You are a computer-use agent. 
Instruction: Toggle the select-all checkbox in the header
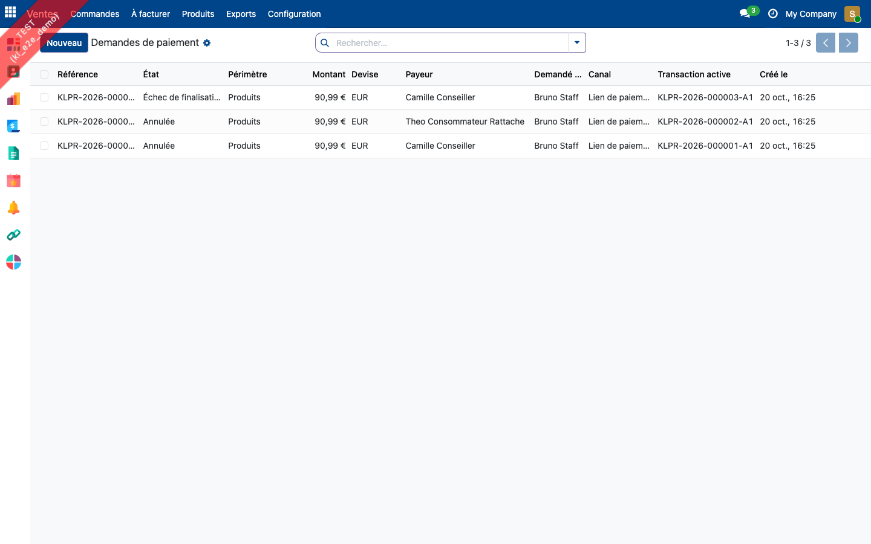(x=44, y=74)
